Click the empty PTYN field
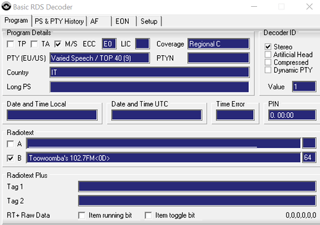The width and height of the screenshot is (320, 225). [x=218, y=58]
